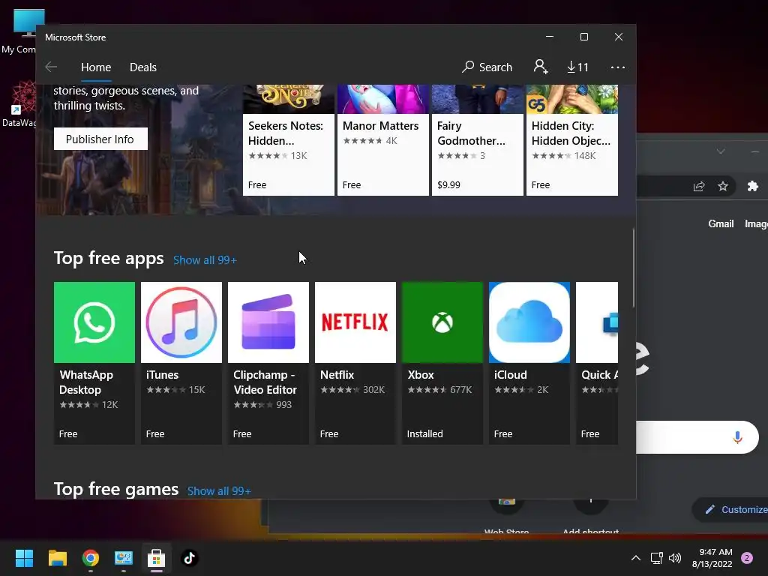Open the See more three-dots menu
The width and height of the screenshot is (768, 576).
point(618,67)
